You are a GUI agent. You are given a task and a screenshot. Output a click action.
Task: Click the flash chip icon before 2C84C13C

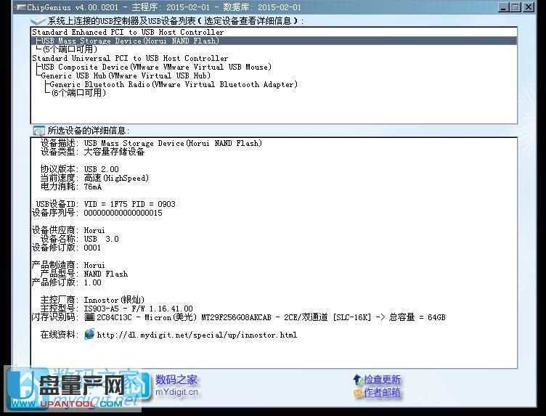(89, 317)
